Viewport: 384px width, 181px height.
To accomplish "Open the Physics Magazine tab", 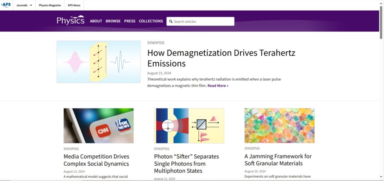I will (x=49, y=5).
